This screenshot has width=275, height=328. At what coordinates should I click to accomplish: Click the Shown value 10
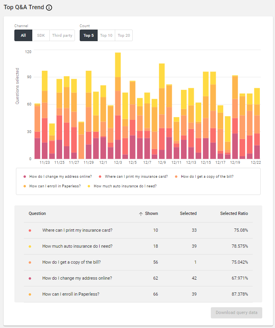click(155, 230)
